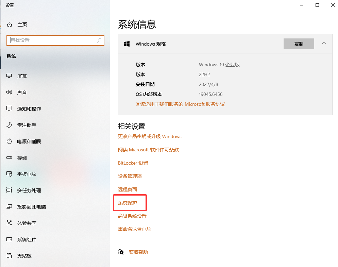Click the Windows 10 企业版 value
338x267 pixels.
coord(219,65)
